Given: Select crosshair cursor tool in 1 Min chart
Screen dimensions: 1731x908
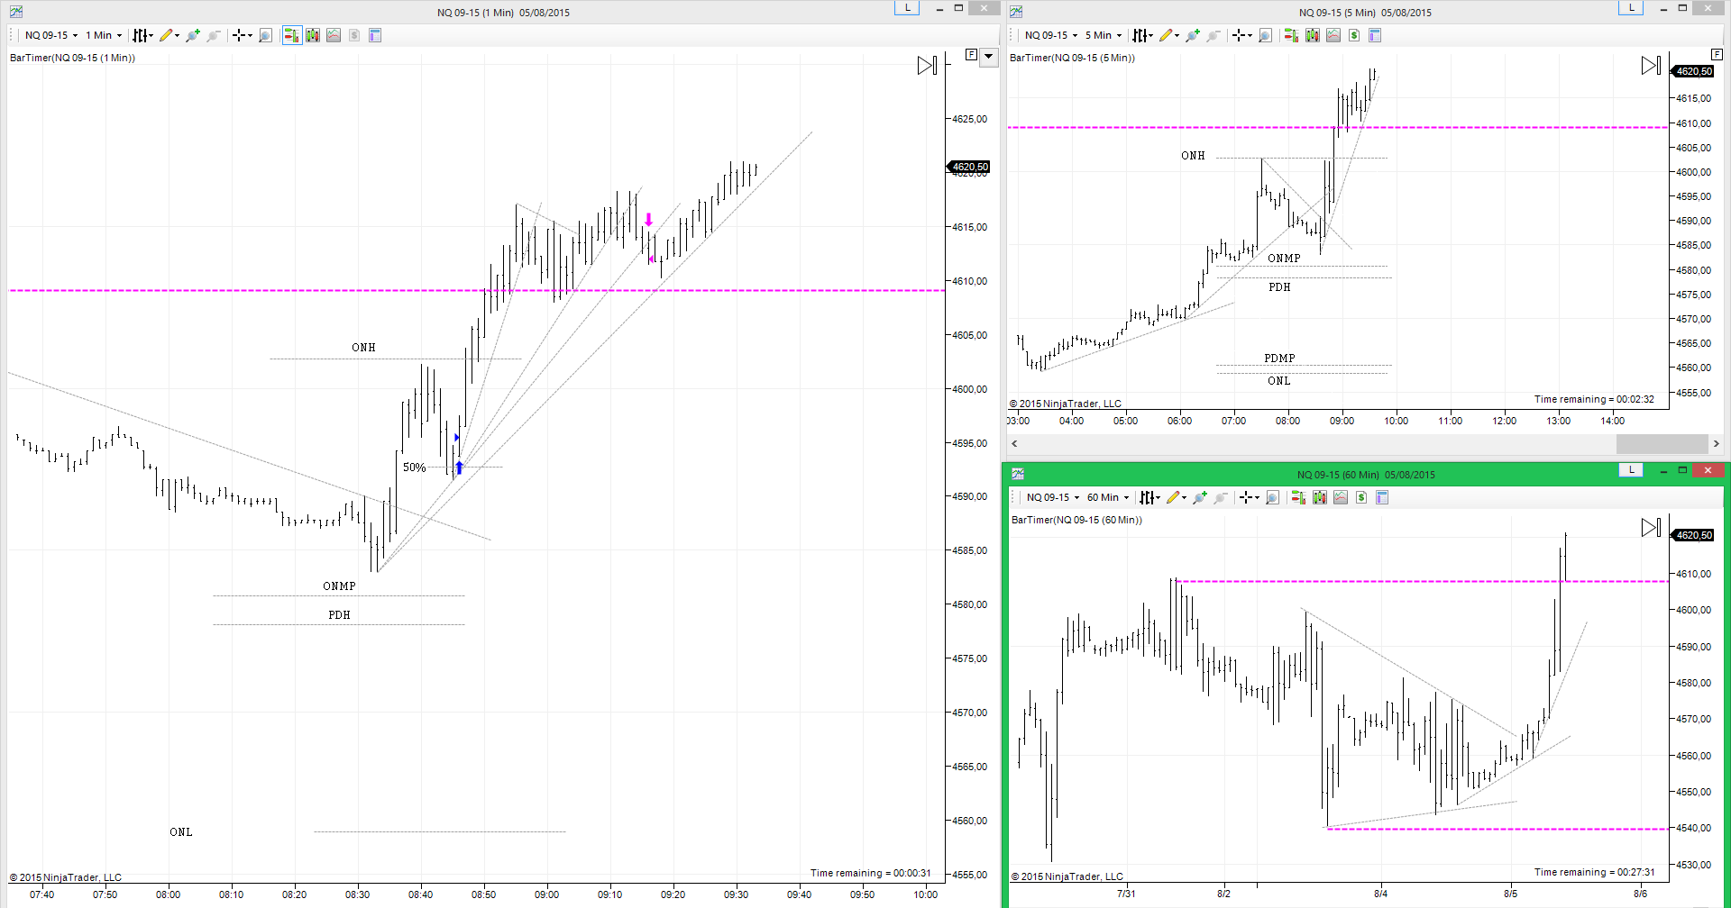Looking at the screenshot, I should coord(242,35).
